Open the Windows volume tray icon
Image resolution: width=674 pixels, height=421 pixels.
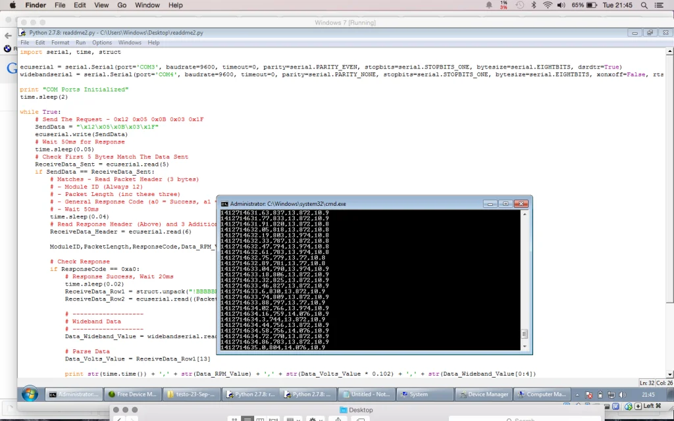tap(622, 395)
